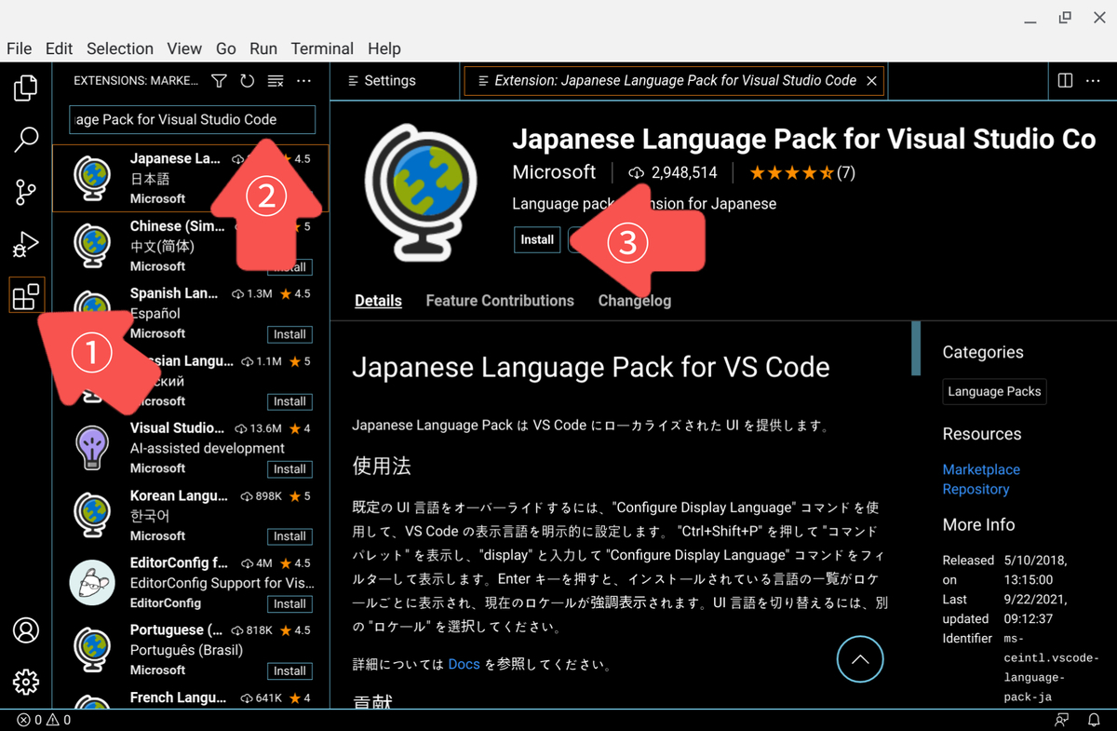Image resolution: width=1117 pixels, height=731 pixels.
Task: Open the Marketplace resource link
Action: coord(981,469)
